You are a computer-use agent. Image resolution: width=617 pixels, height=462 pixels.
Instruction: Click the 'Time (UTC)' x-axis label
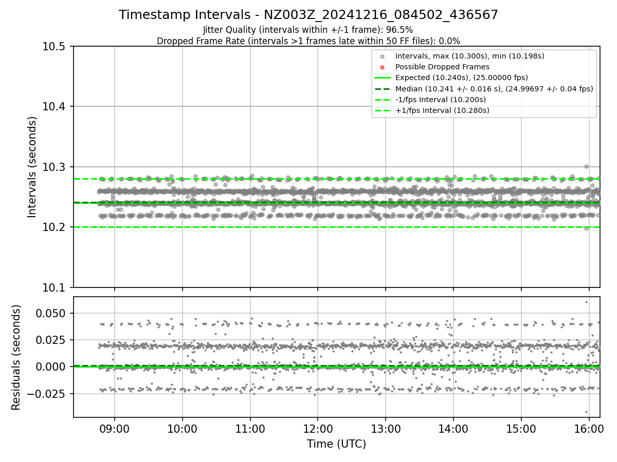[x=337, y=444]
